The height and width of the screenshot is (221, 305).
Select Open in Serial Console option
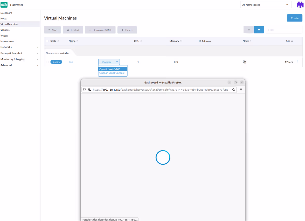[x=112, y=73]
